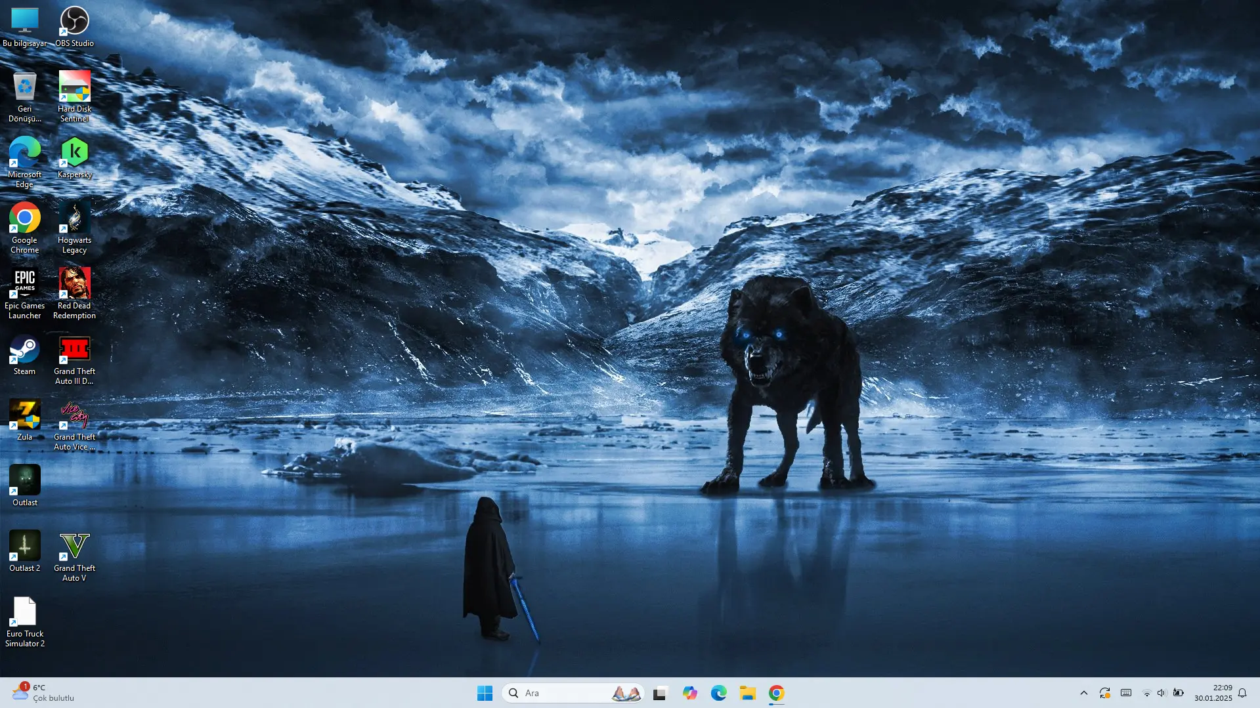Click the sync update tray icon
This screenshot has width=1260, height=708.
pos(1105,693)
